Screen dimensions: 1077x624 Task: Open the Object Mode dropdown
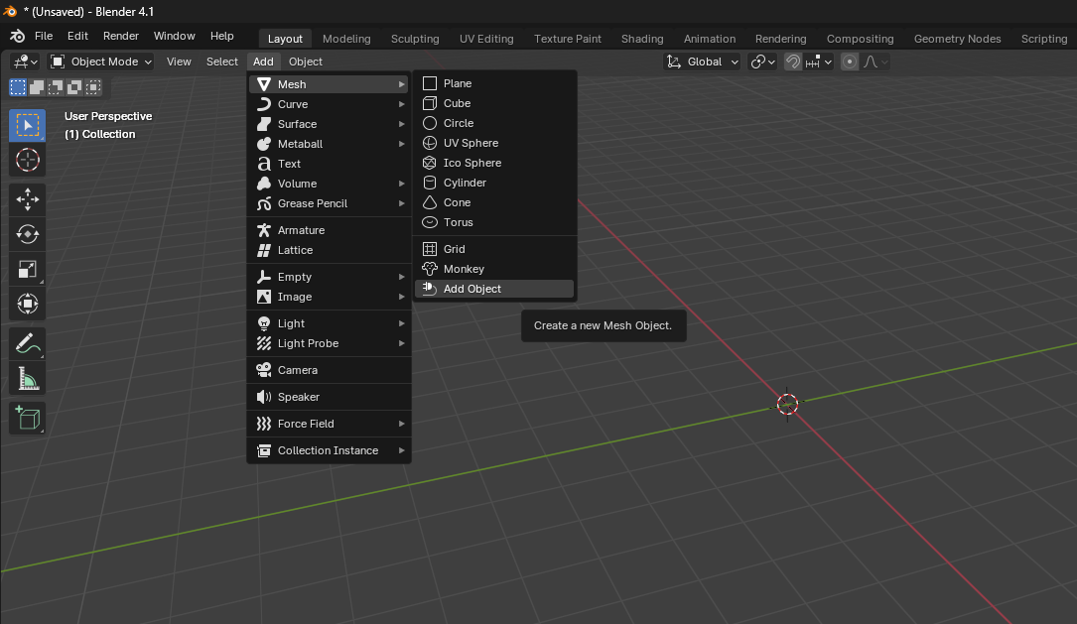click(100, 62)
